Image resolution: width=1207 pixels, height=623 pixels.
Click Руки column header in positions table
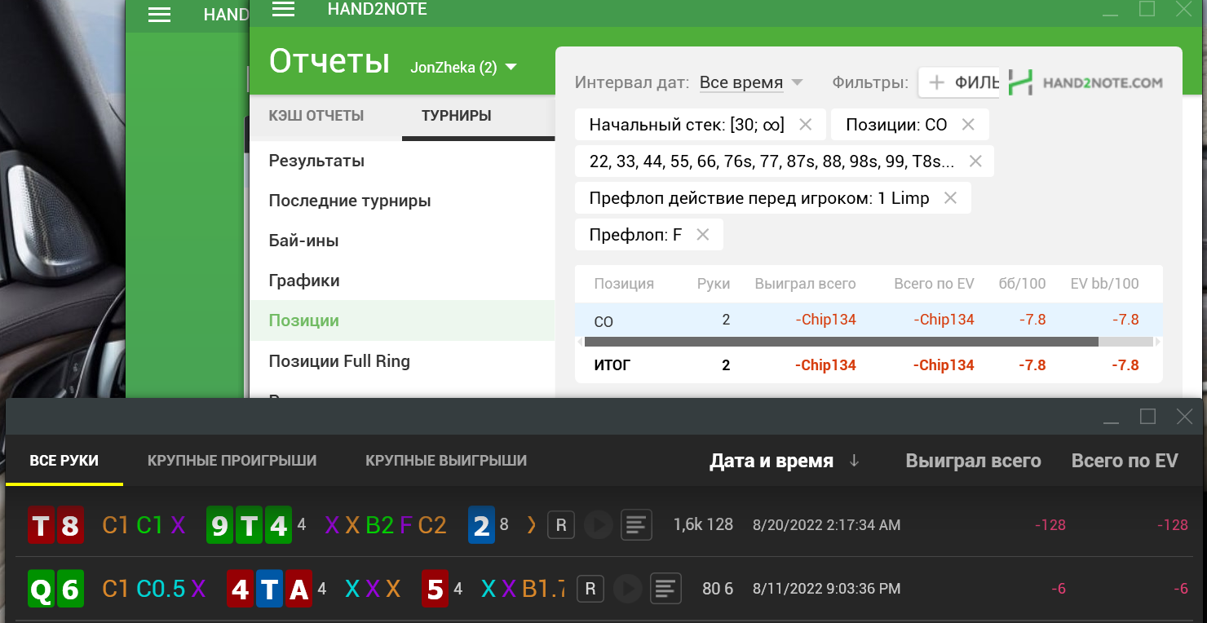pyautogui.click(x=714, y=284)
